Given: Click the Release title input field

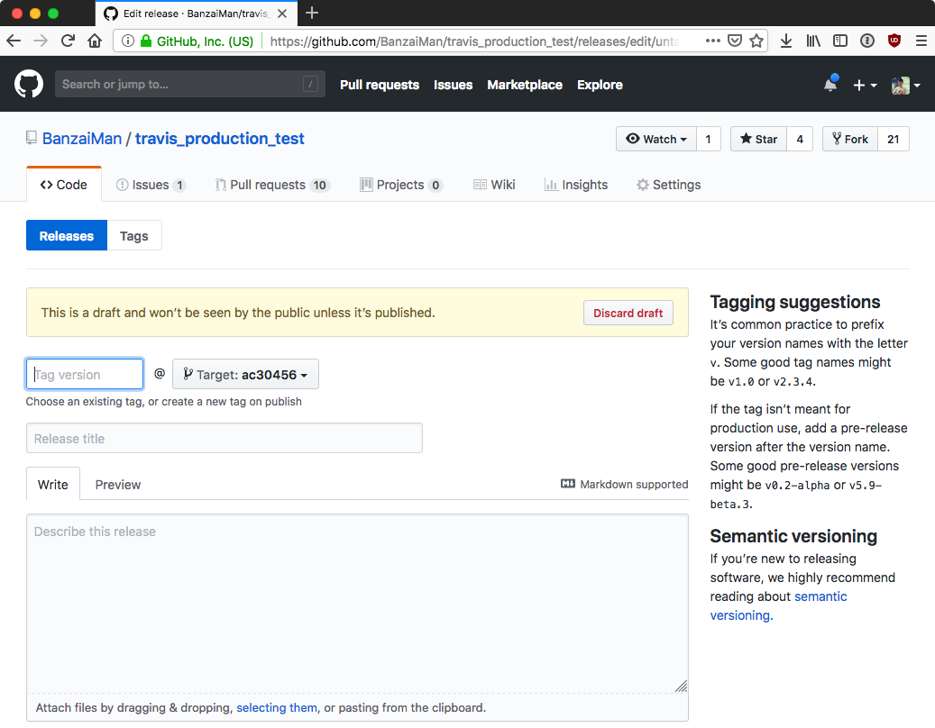Looking at the screenshot, I should pyautogui.click(x=224, y=438).
